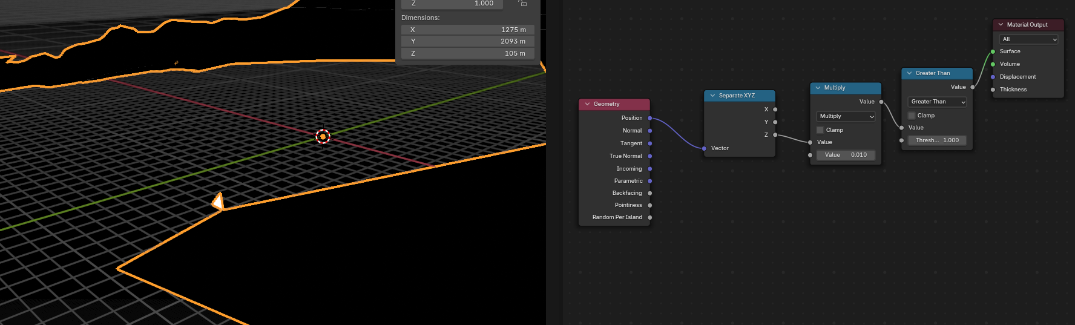Enable Clamp checkbox in the Multiply node

[x=820, y=130]
